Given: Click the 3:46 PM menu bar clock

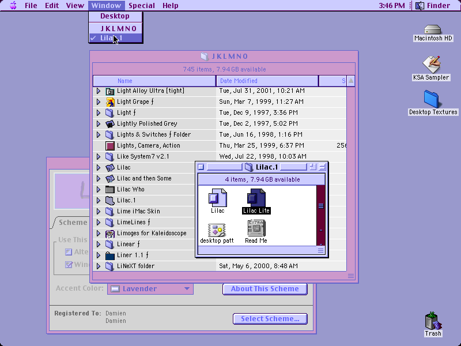Looking at the screenshot, I should click(392, 5).
